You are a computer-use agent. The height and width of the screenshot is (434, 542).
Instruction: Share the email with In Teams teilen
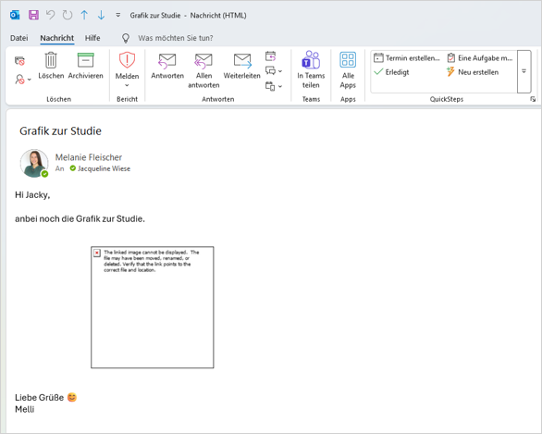tap(311, 69)
